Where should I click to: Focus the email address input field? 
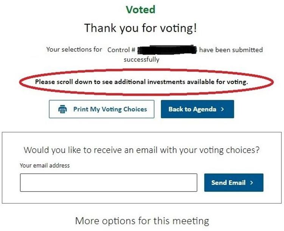pos(109,182)
